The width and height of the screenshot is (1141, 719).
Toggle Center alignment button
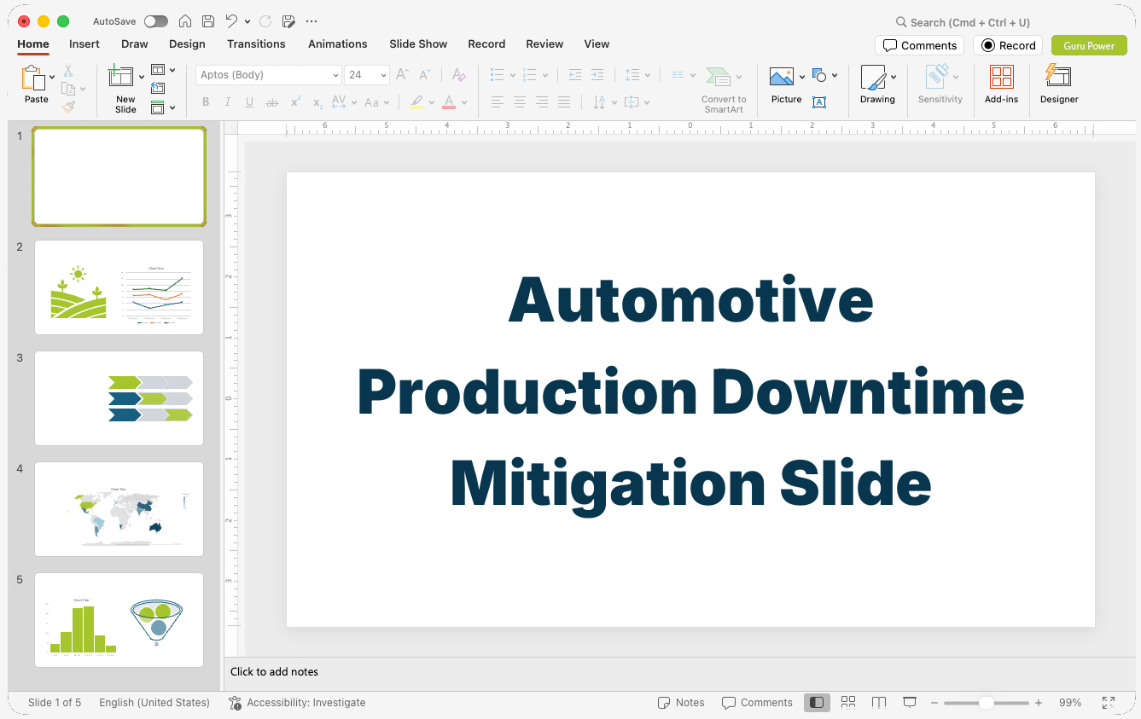(x=519, y=102)
